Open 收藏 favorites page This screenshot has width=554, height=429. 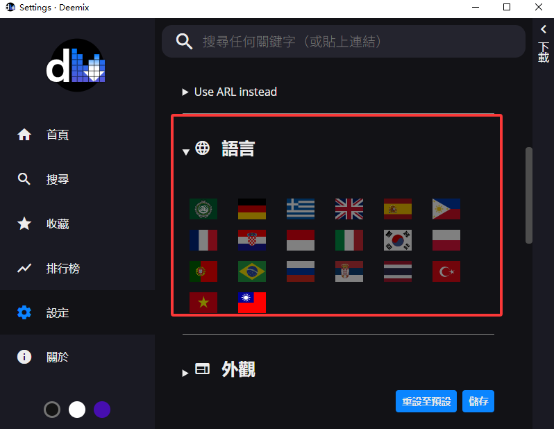pos(77,224)
